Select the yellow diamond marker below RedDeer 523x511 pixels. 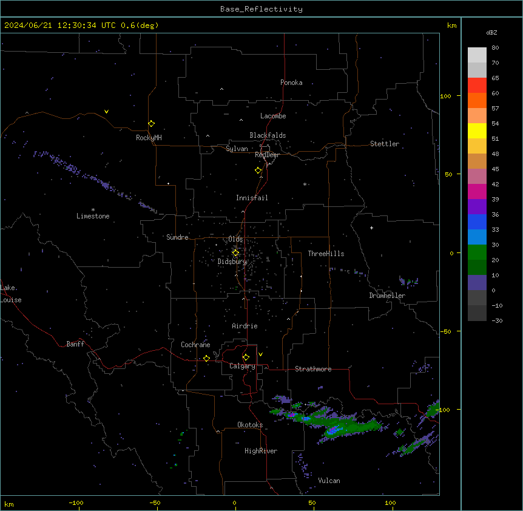(258, 171)
